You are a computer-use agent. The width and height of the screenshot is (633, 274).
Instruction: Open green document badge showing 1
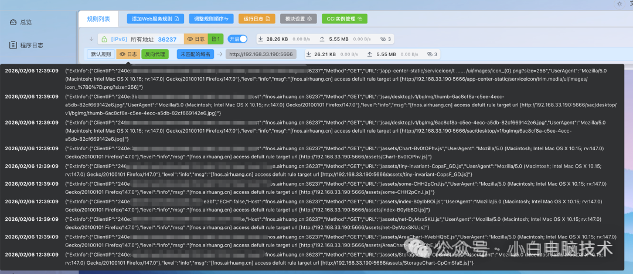tap(216, 39)
